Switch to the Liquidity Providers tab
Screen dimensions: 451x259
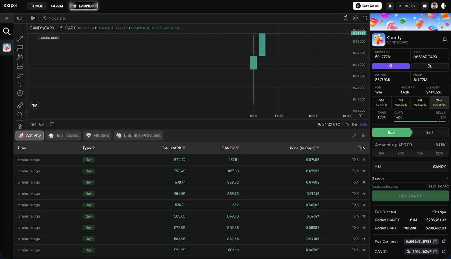138,136
